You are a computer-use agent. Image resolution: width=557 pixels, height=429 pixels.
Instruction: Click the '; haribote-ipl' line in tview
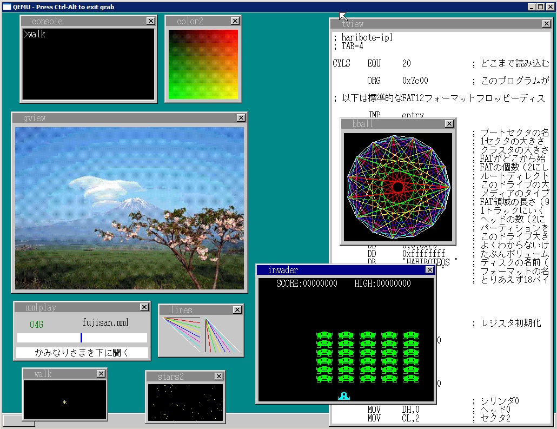tap(363, 37)
